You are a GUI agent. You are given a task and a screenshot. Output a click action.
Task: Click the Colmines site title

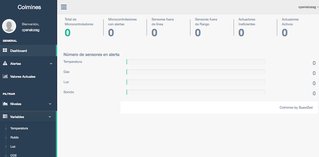point(29,7)
